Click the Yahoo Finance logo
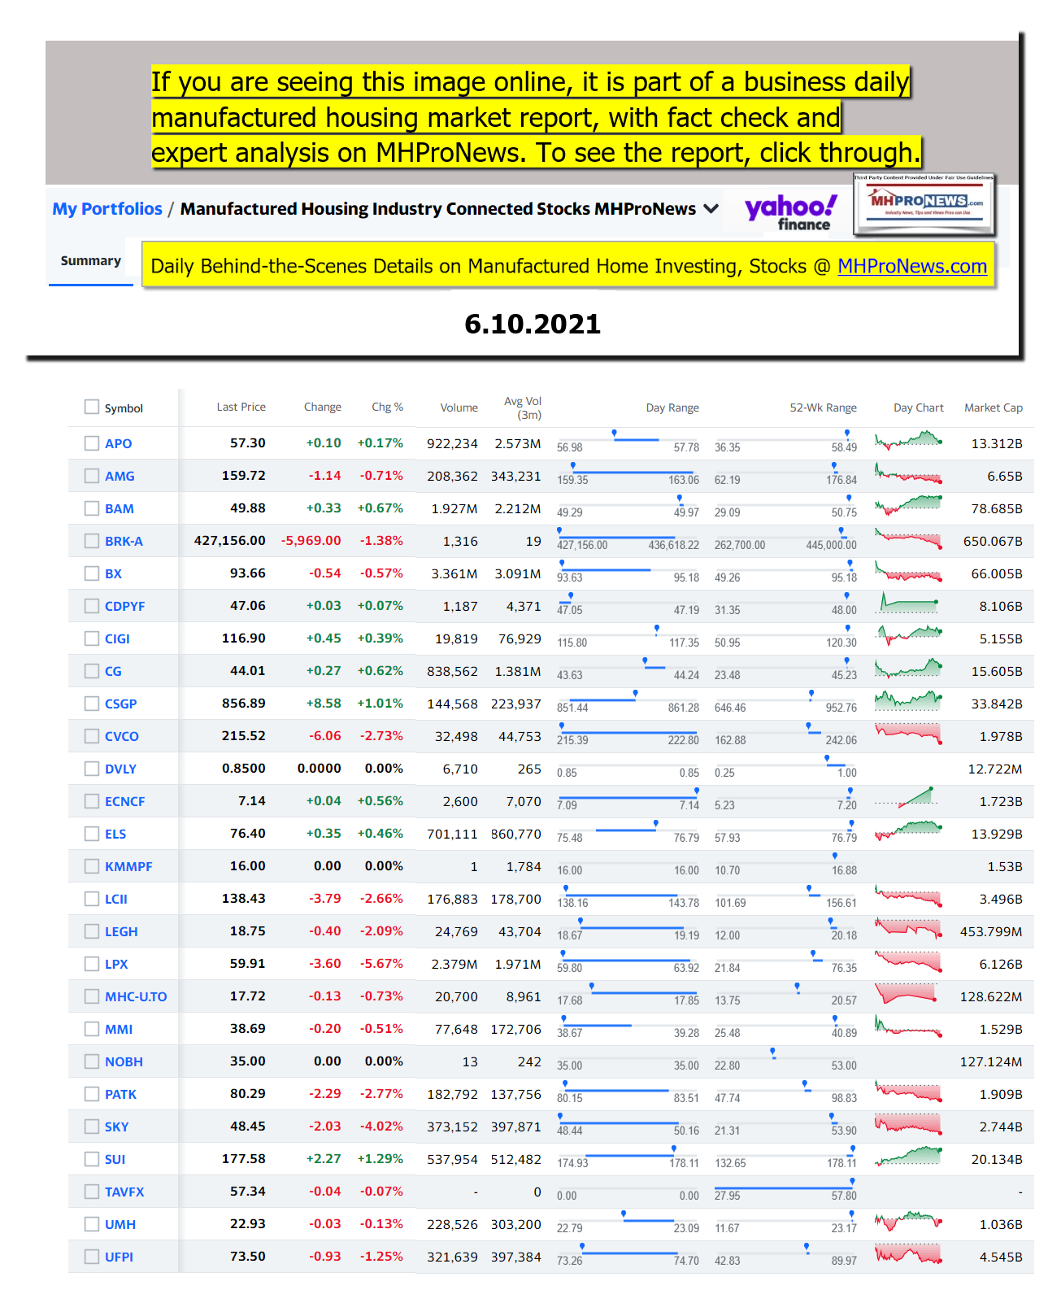 click(x=790, y=211)
